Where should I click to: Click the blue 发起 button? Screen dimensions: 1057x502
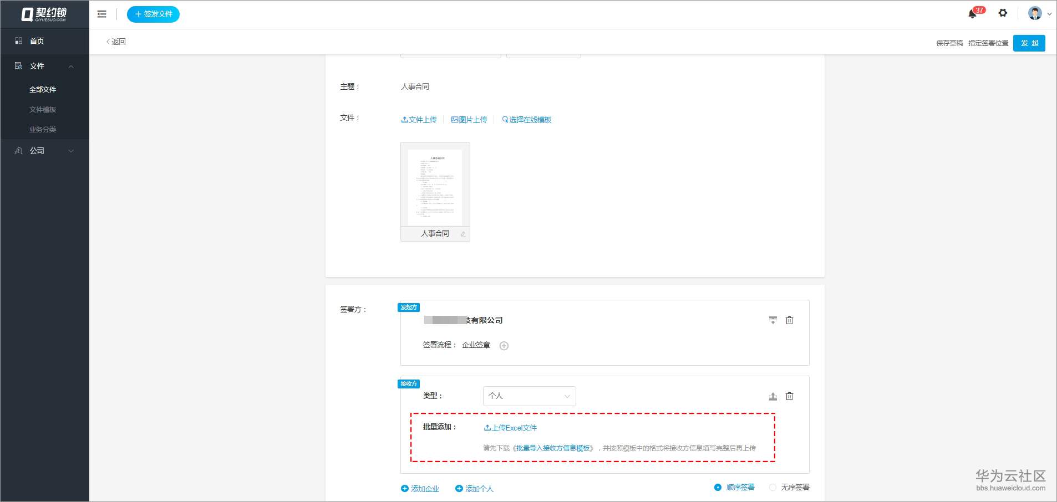(1029, 43)
